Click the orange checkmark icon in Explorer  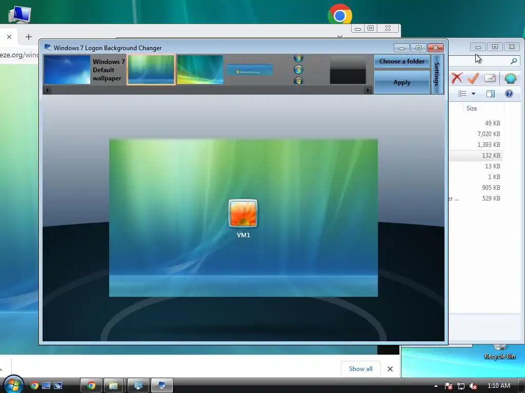(473, 78)
